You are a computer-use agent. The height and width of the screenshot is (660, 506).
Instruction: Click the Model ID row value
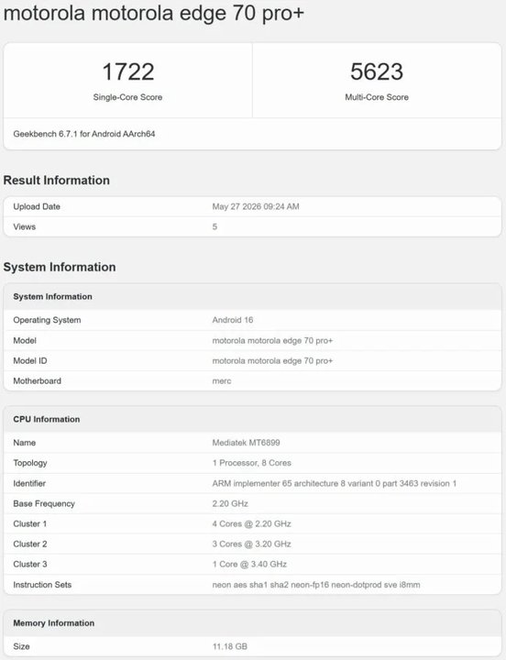click(272, 361)
